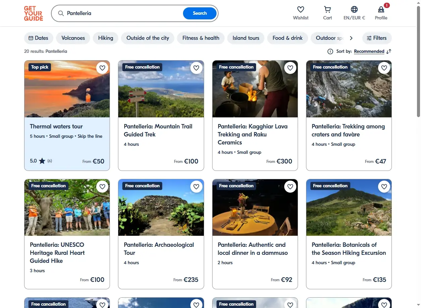The width and height of the screenshot is (421, 308).
Task: Open Kagghiar Lava Trekking and Raku Ceramics
Action: tap(253, 134)
